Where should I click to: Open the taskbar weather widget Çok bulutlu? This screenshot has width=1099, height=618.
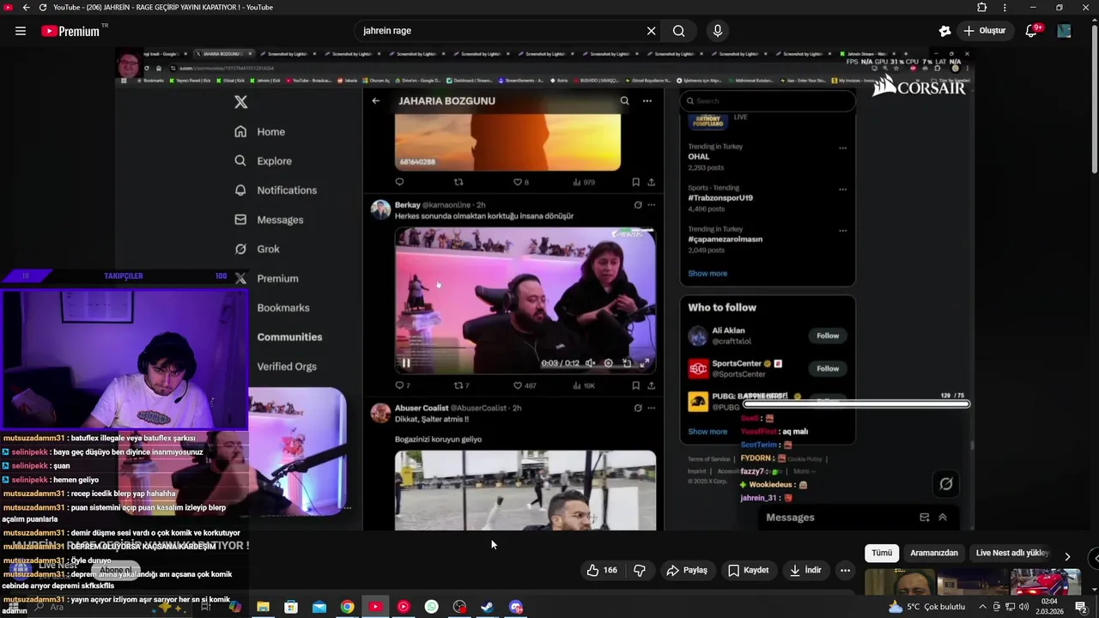pyautogui.click(x=927, y=607)
